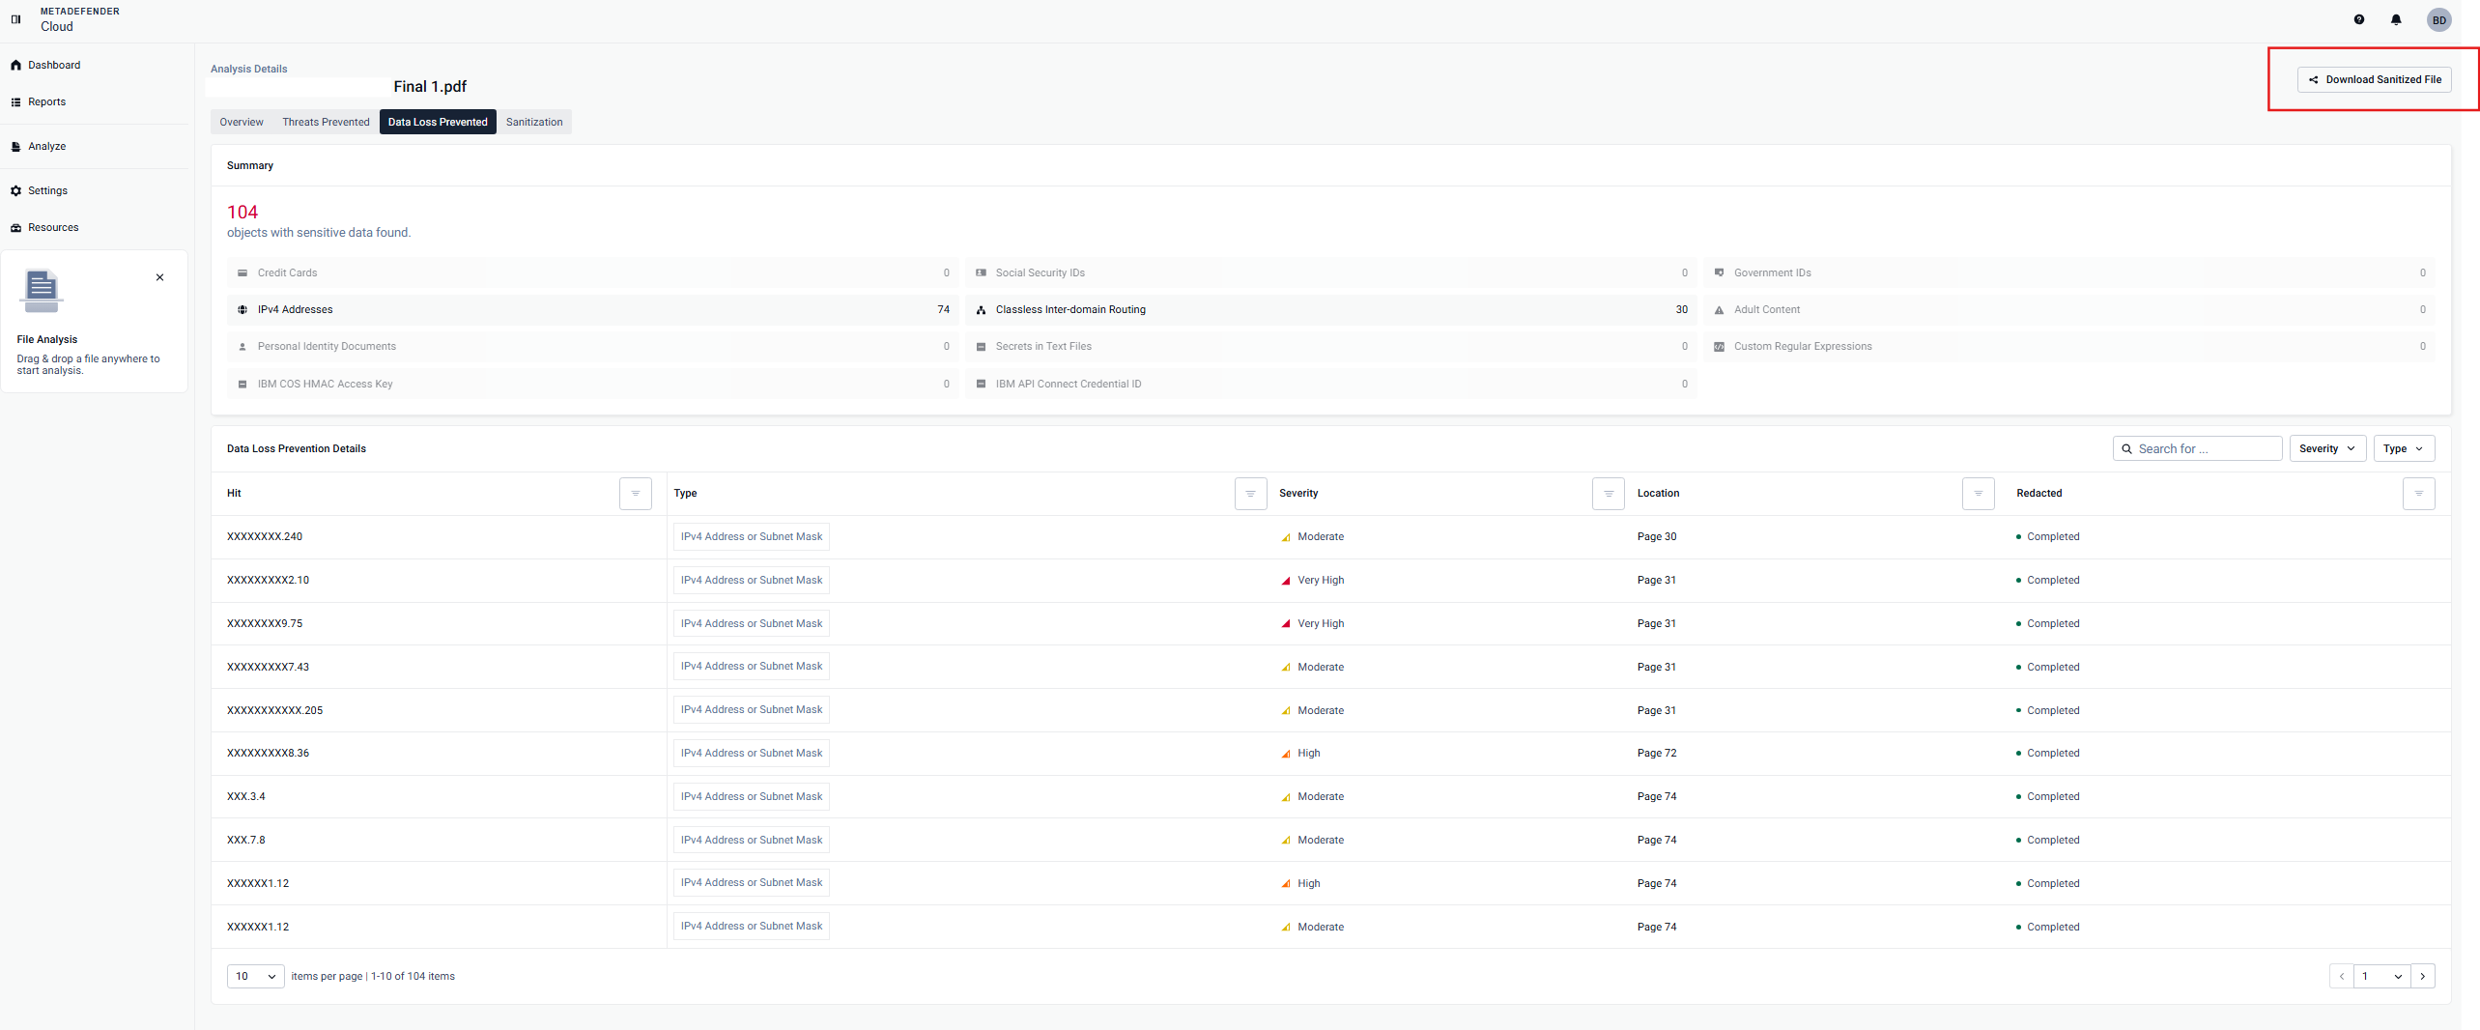Open the notifications bell

pyautogui.click(x=2396, y=19)
